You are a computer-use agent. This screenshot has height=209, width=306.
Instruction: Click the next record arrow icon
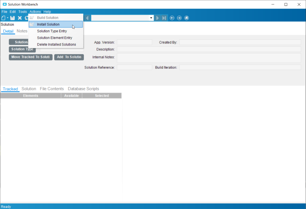coord(158,18)
